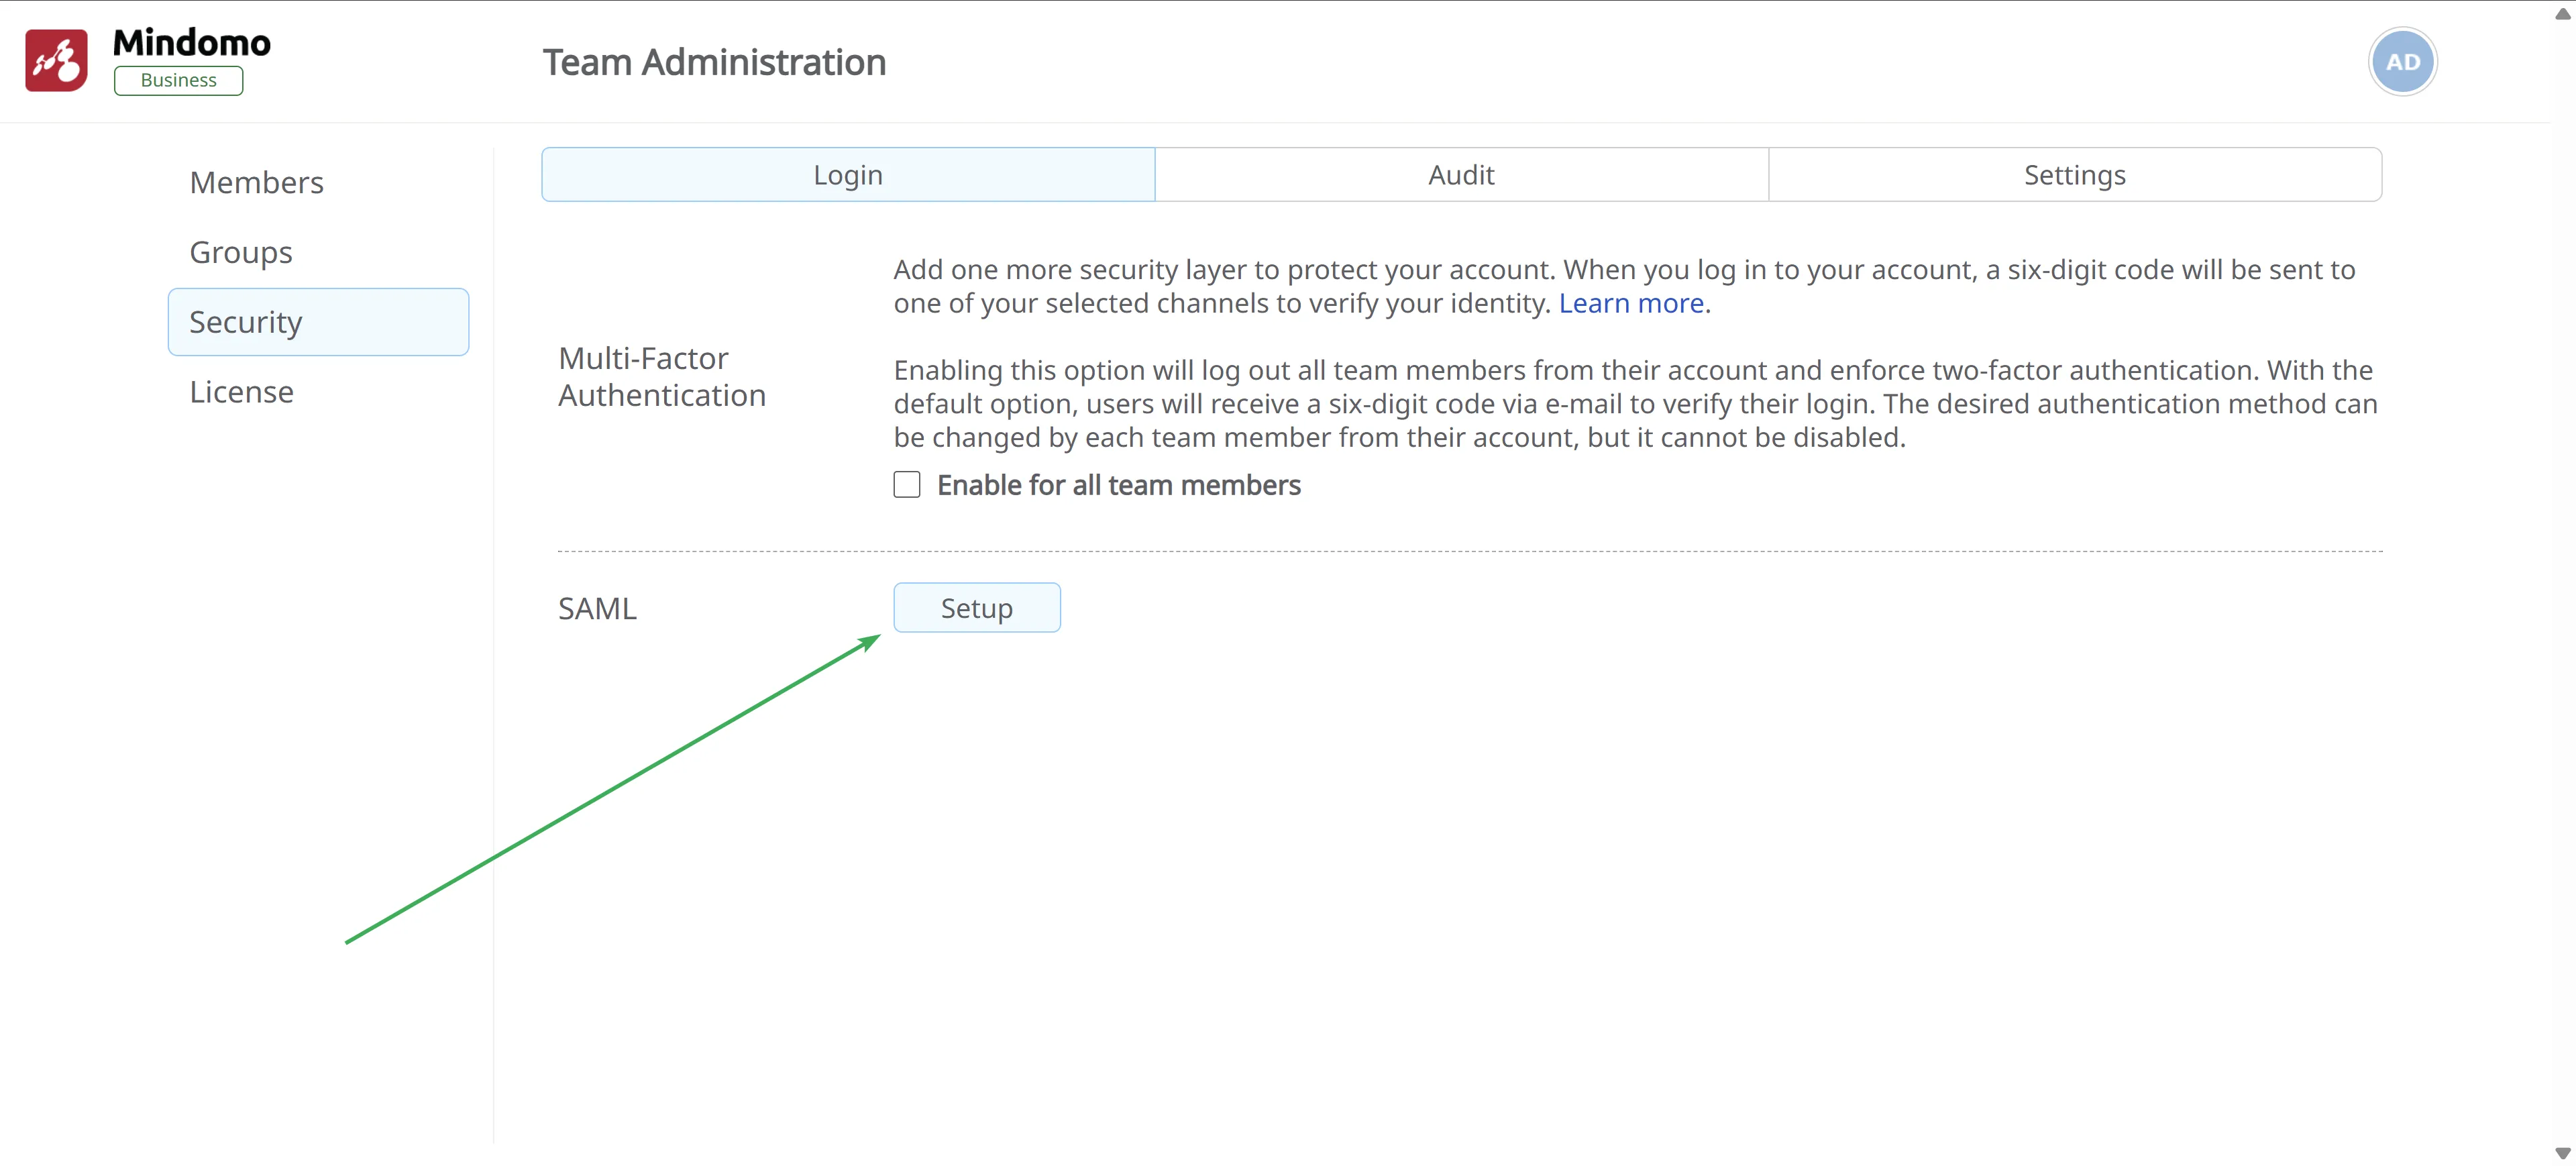The height and width of the screenshot is (1166, 2576).
Task: Open Groups in the sidebar
Action: click(240, 252)
